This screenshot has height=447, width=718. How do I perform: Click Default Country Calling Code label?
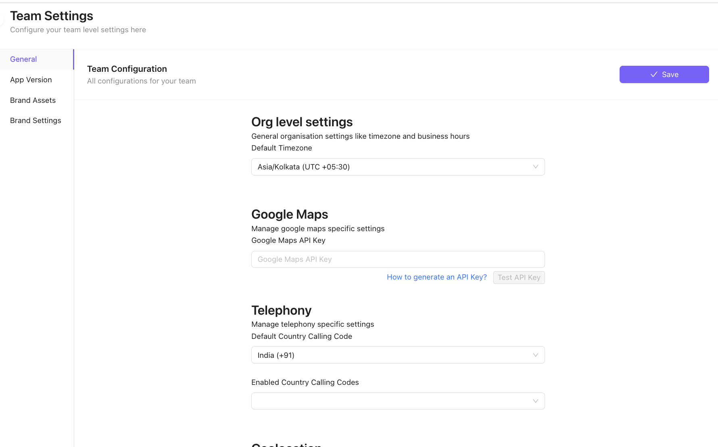pos(301,336)
